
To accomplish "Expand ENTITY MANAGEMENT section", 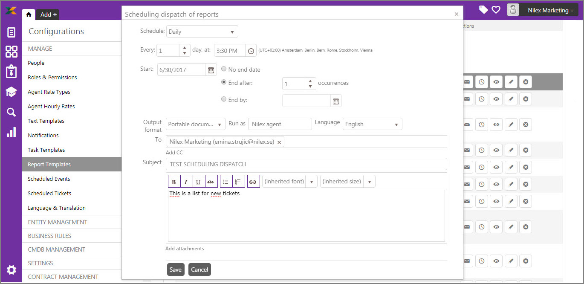I will point(72,222).
